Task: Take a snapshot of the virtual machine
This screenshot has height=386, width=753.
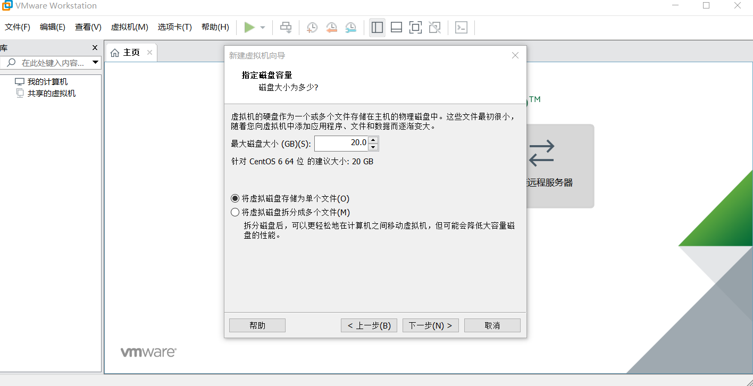Action: (x=312, y=28)
